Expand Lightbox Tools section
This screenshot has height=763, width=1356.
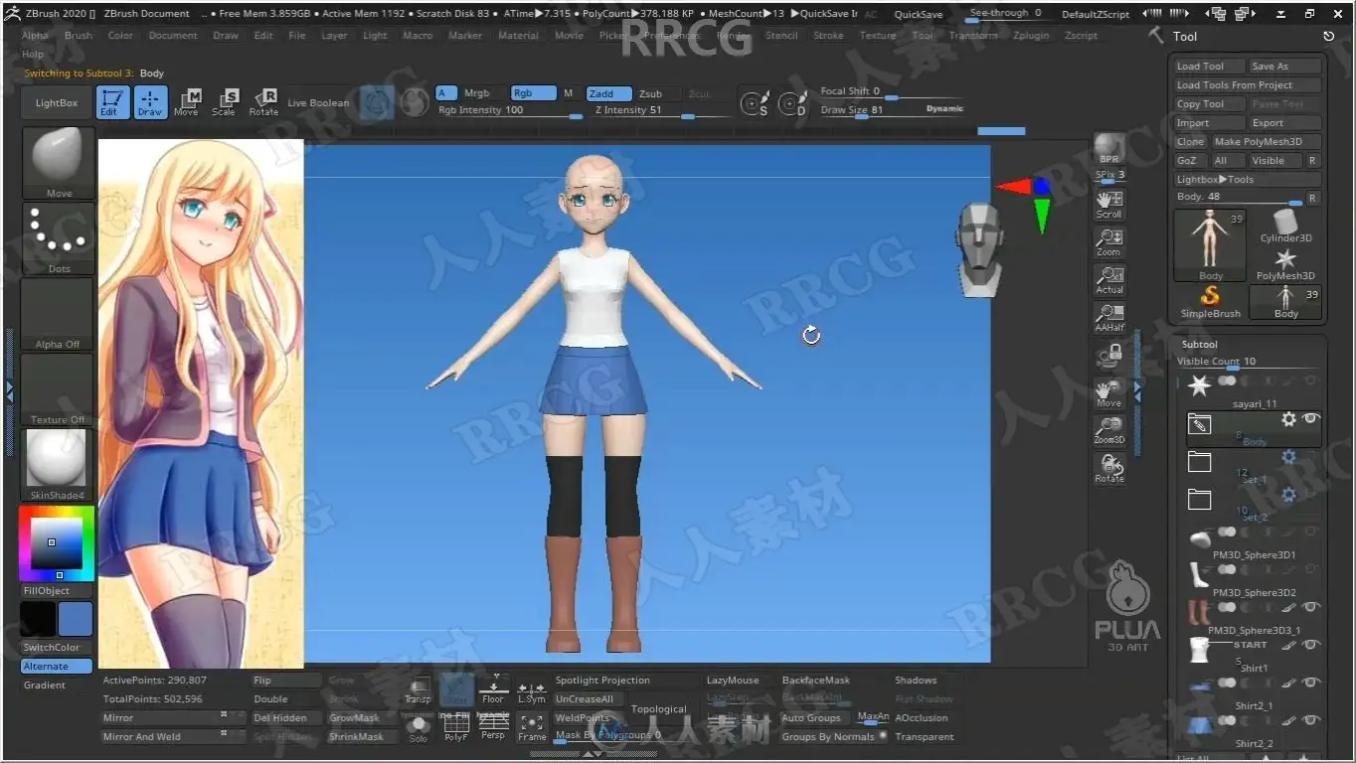(1248, 180)
